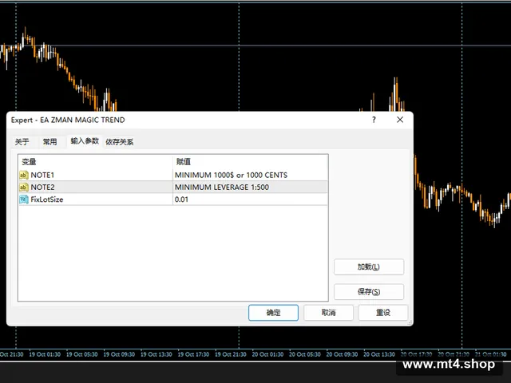Switch to the 常用 tab
Screen dimensions: 511x383
coord(50,142)
